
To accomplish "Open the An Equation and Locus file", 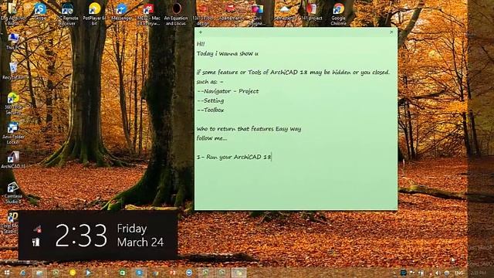I will pyautogui.click(x=176, y=14).
